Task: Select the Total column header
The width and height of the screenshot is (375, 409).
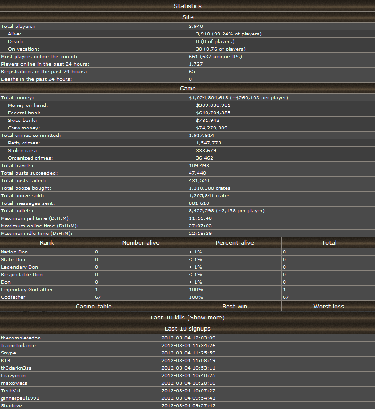Action: [x=328, y=242]
